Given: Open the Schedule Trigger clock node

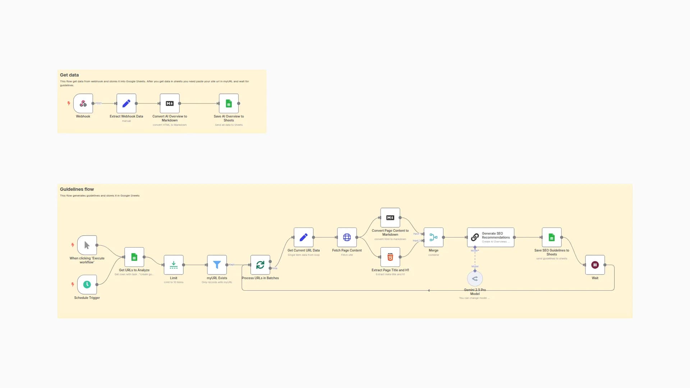Looking at the screenshot, I should pos(87,285).
